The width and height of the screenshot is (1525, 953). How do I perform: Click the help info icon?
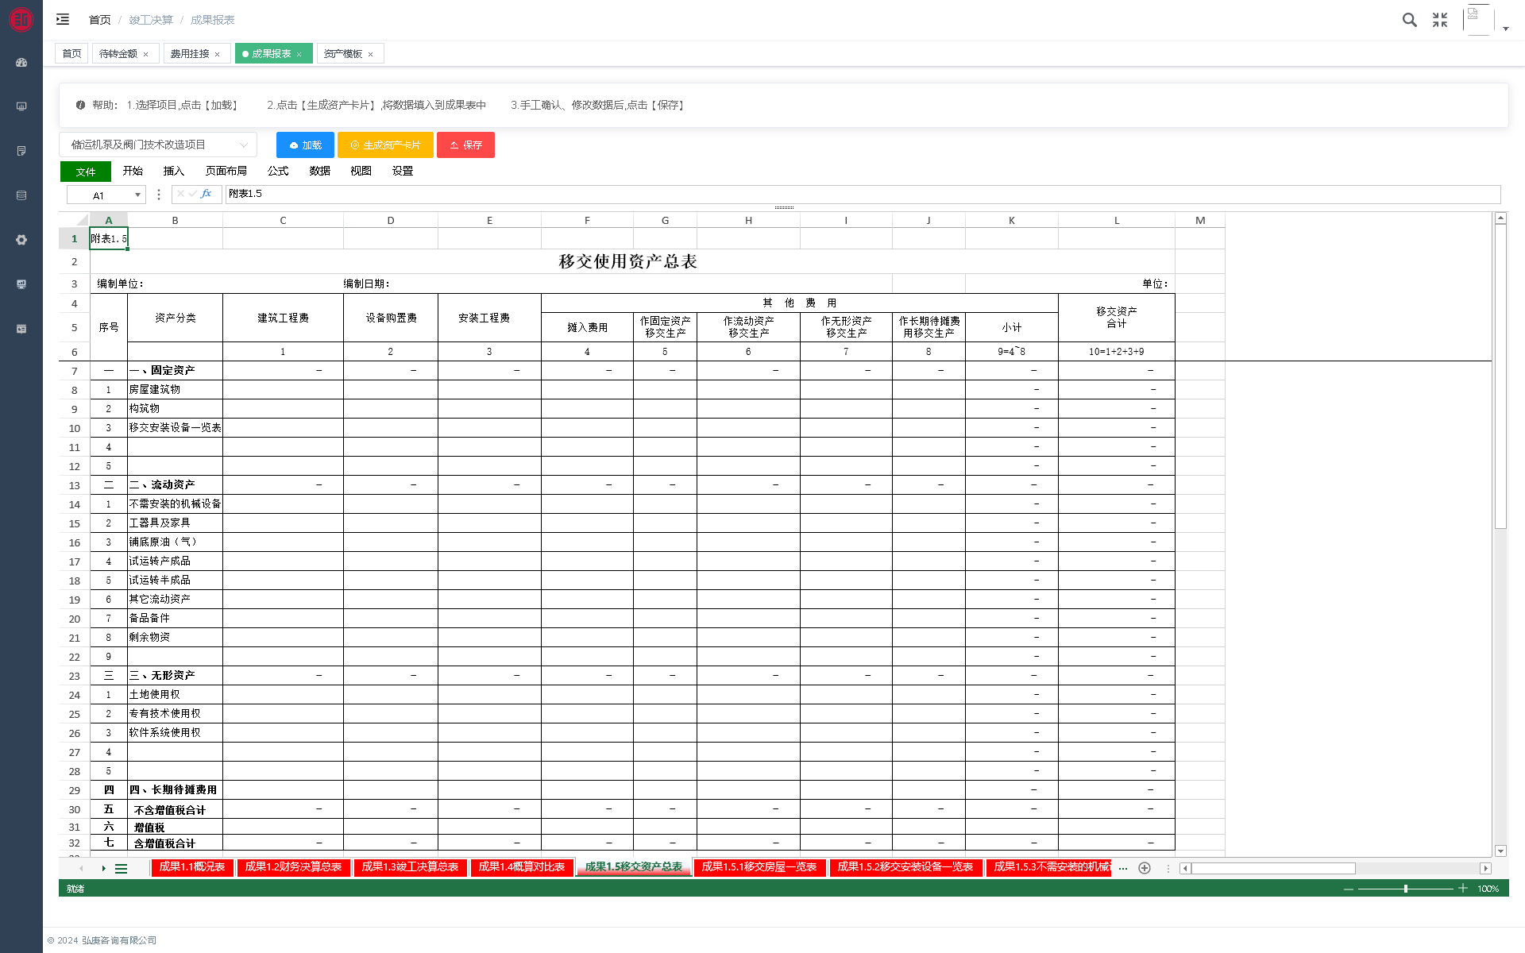[80, 105]
